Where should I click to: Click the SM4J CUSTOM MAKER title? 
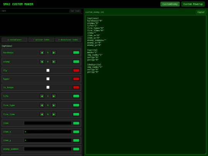pos(18,4)
